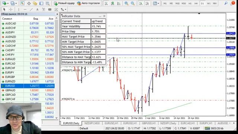238x134 pixels.
Task: Open the EURCAD,H1 chart tab
Action: click(187, 123)
